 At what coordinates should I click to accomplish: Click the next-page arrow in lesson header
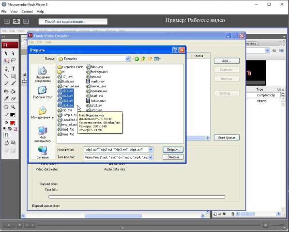point(26,21)
